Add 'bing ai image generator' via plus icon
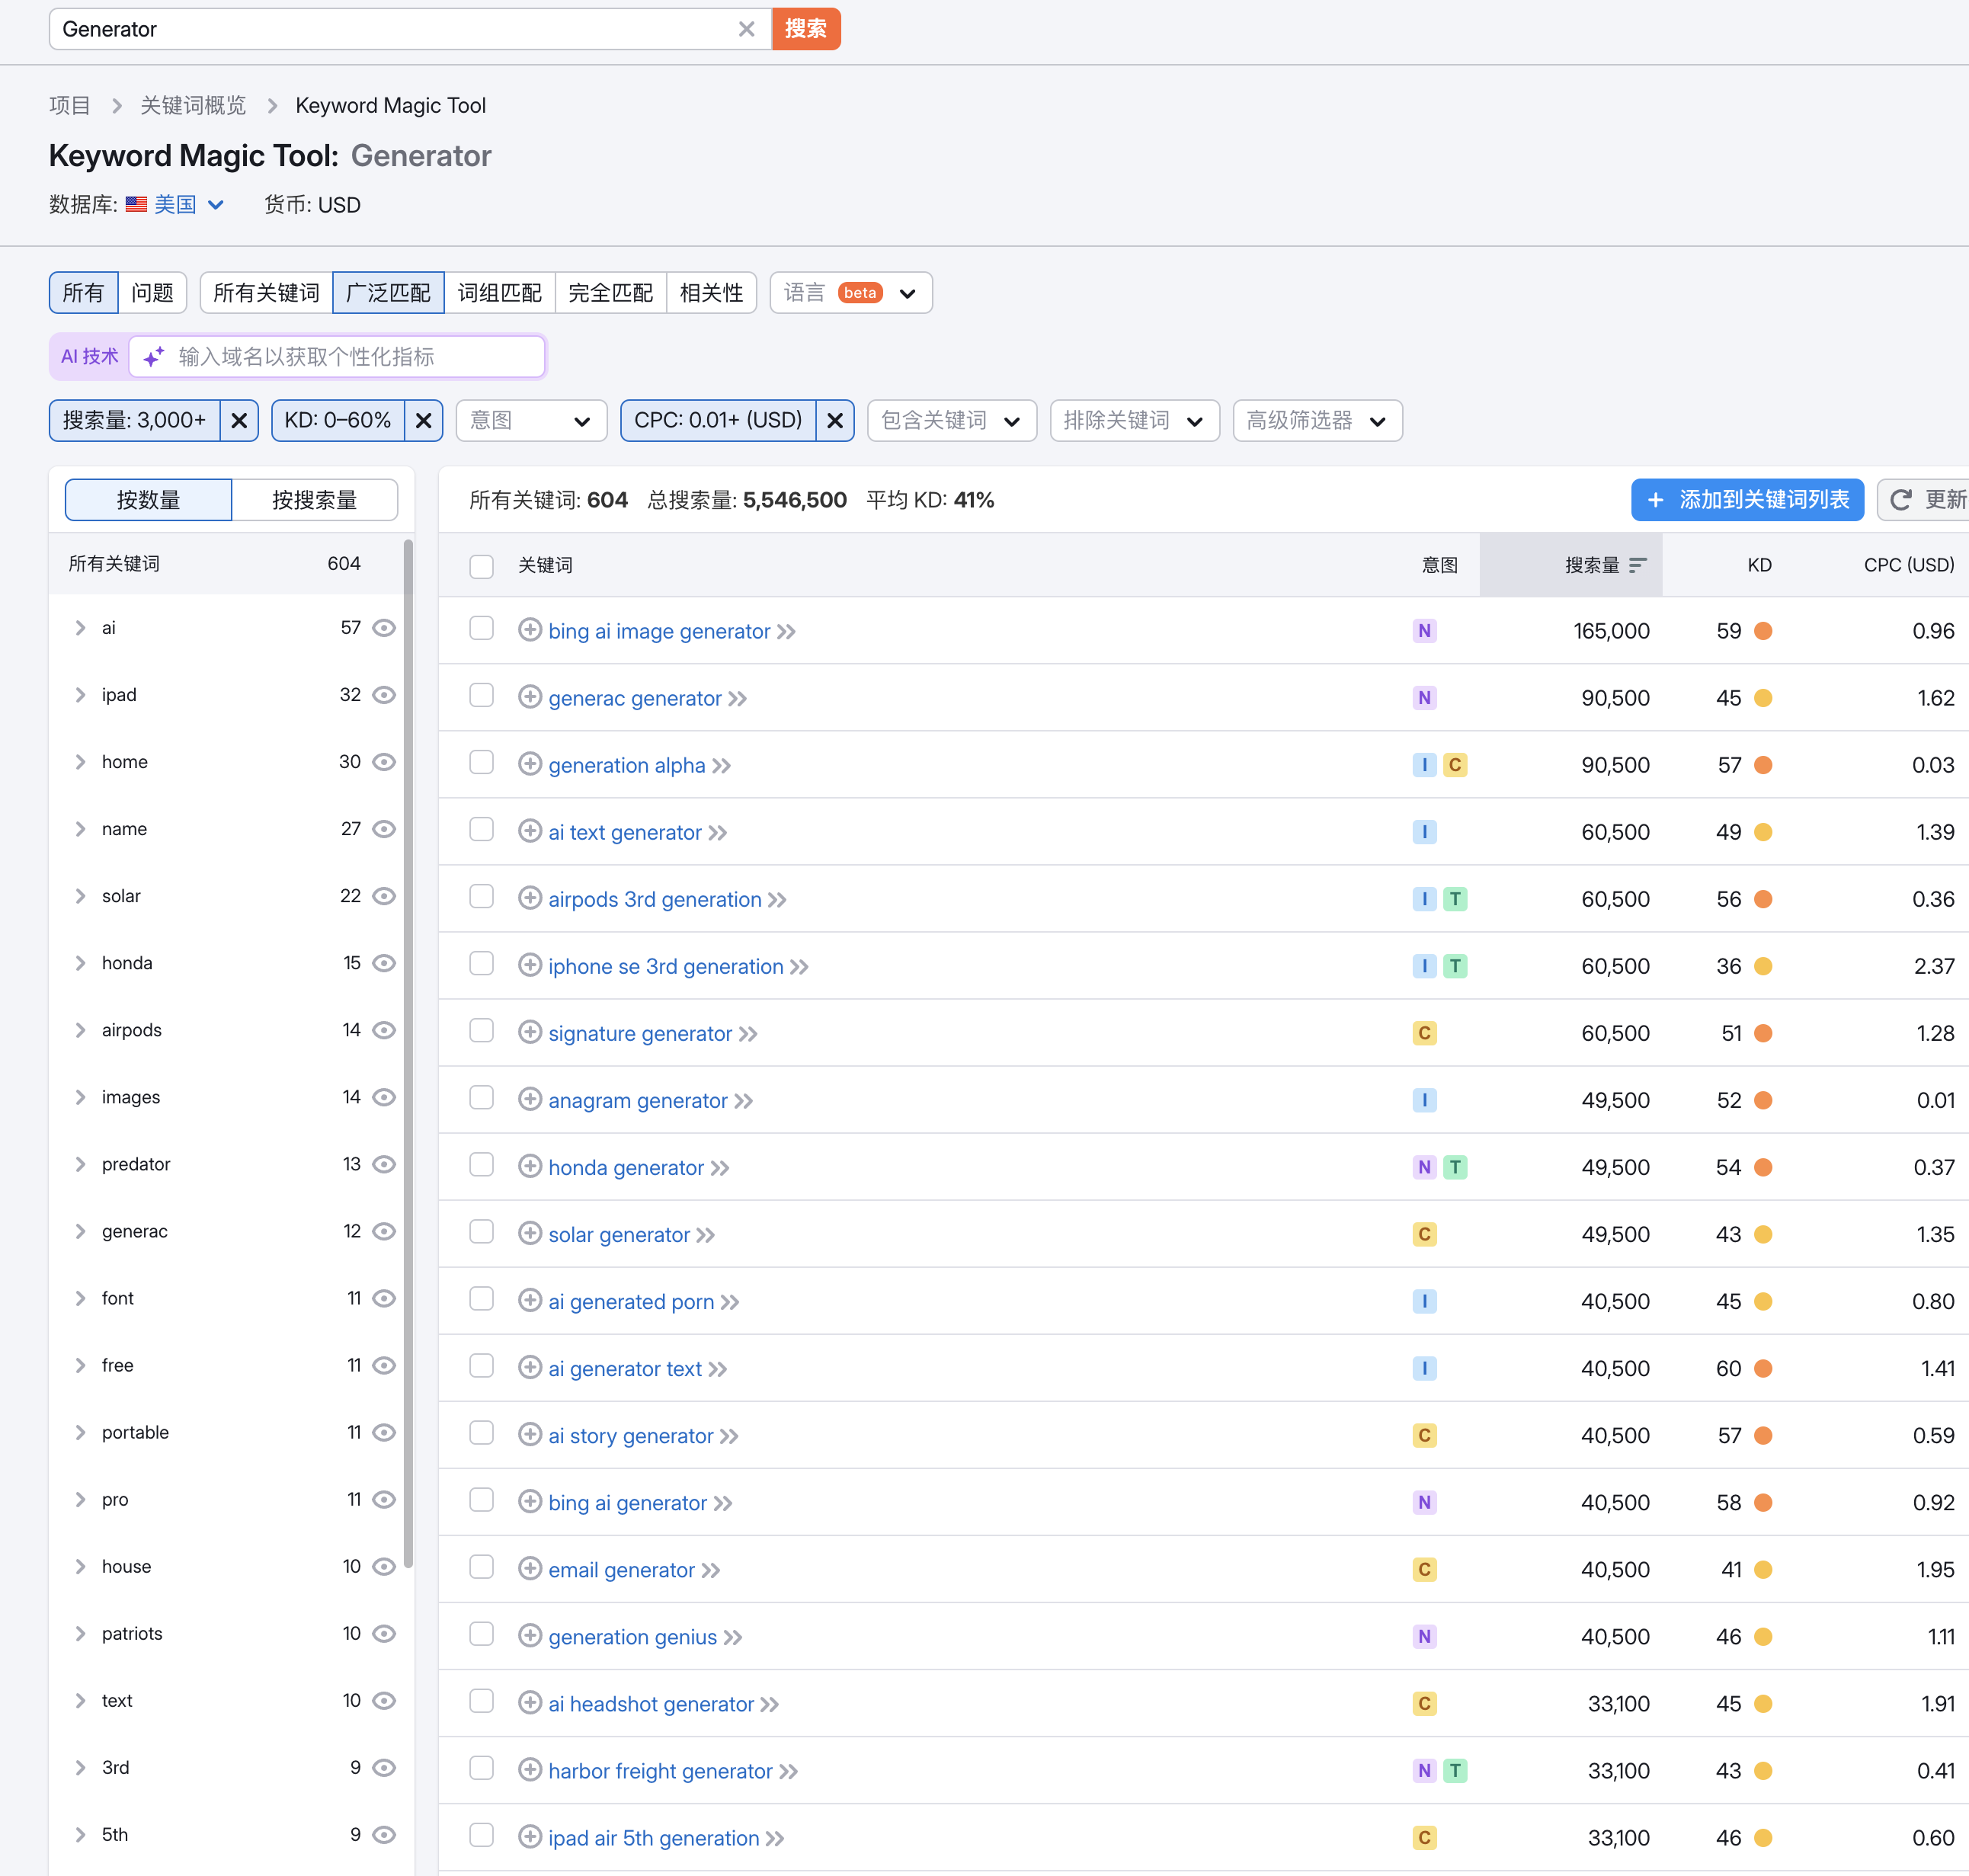The width and height of the screenshot is (1969, 1876). (530, 630)
